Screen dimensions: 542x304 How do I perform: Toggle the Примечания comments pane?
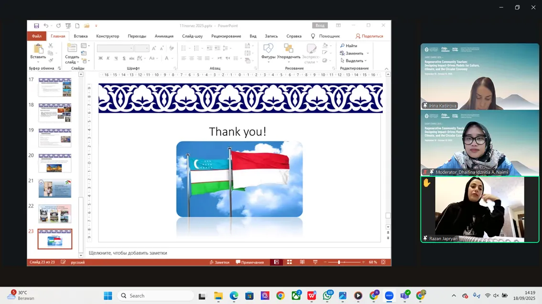tap(249, 262)
